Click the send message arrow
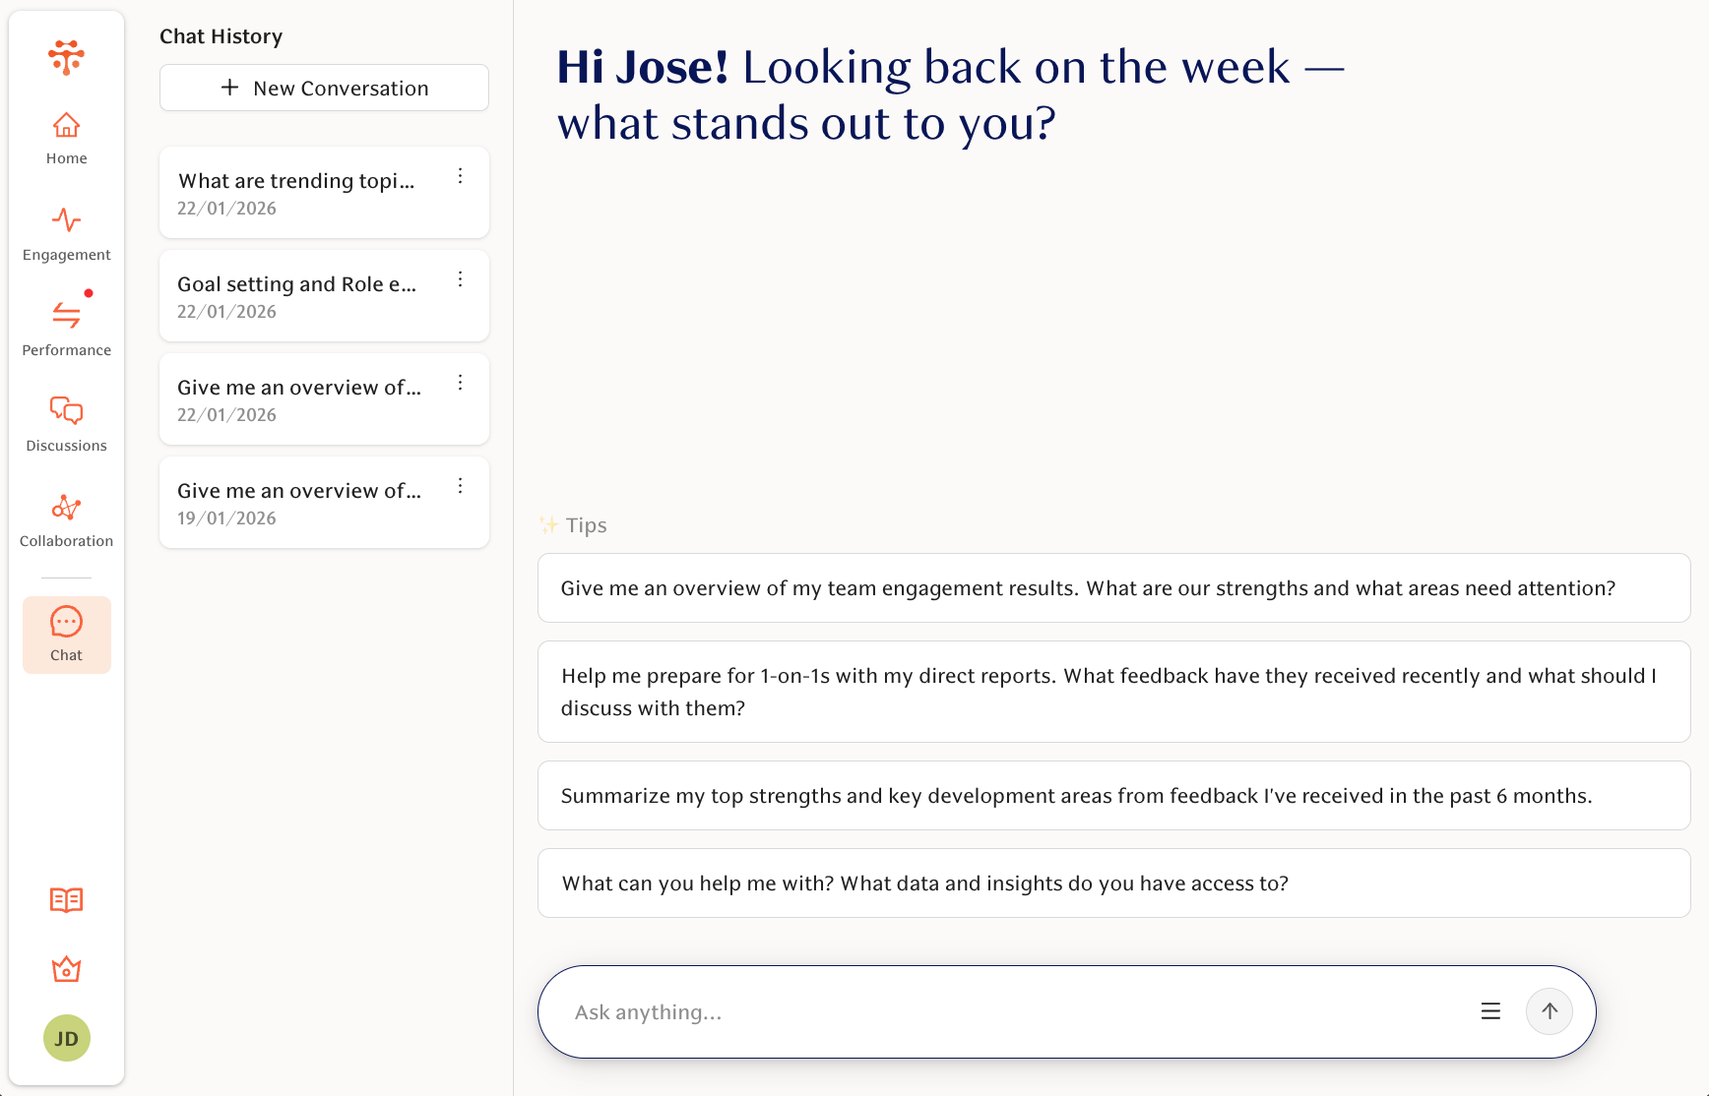 point(1549,1010)
